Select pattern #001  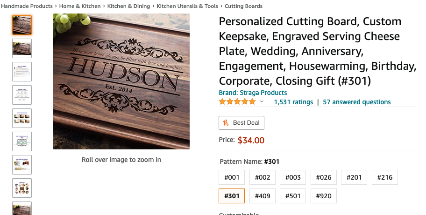tap(232, 177)
